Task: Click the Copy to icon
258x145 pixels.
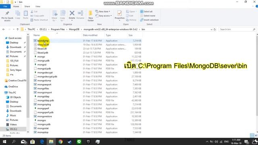Action: click(62, 13)
